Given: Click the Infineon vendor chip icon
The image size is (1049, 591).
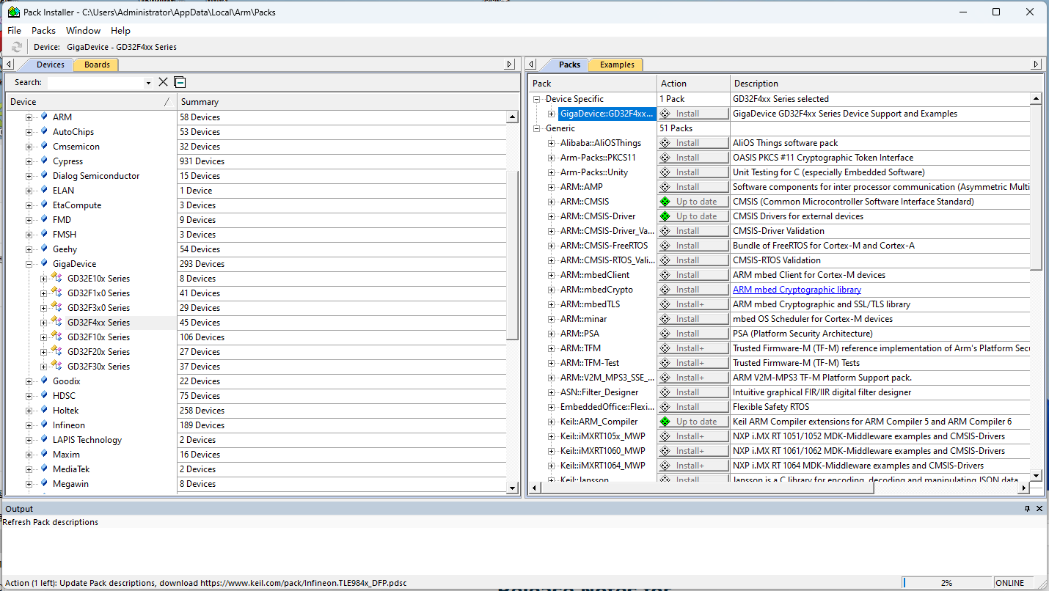Looking at the screenshot, I should tap(44, 425).
